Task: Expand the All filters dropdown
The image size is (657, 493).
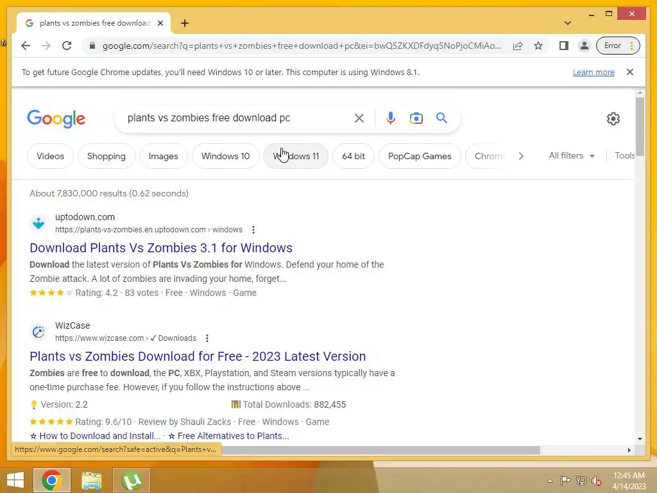Action: [x=572, y=155]
